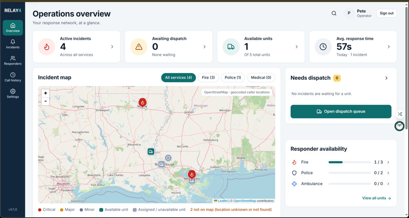Viewport: 409px width, 218px height.
Task: Expand the Ambulance availability row chevron
Action: [388, 183]
